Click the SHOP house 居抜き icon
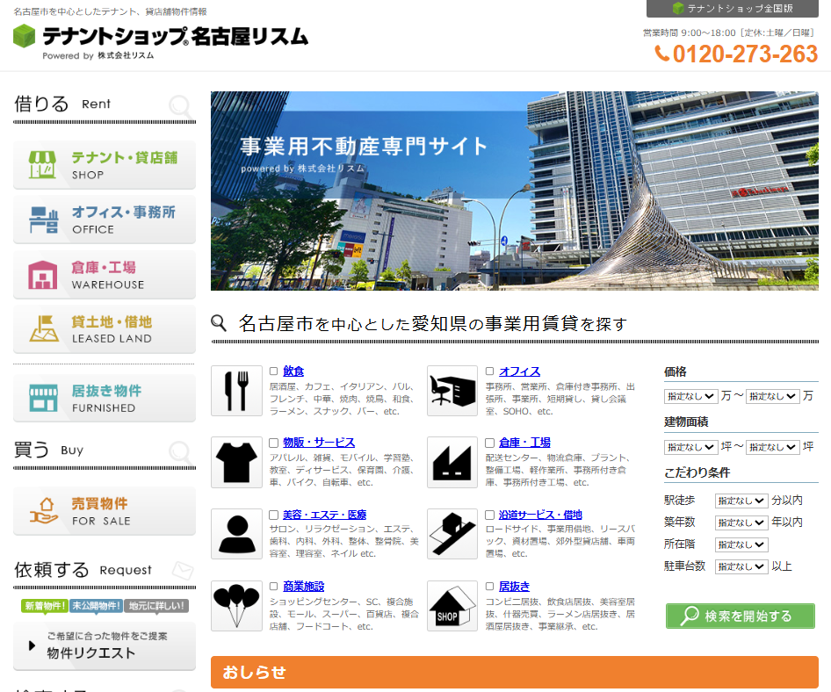831x692 pixels. click(452, 605)
